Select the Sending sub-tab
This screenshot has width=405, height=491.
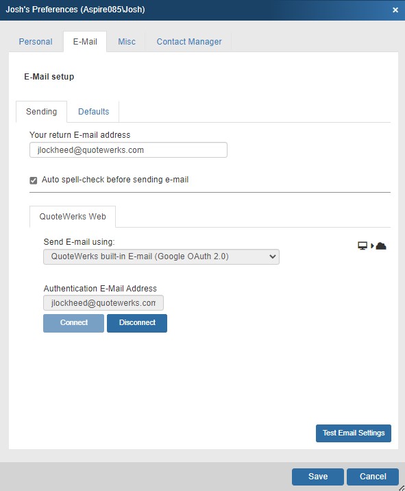coord(42,112)
